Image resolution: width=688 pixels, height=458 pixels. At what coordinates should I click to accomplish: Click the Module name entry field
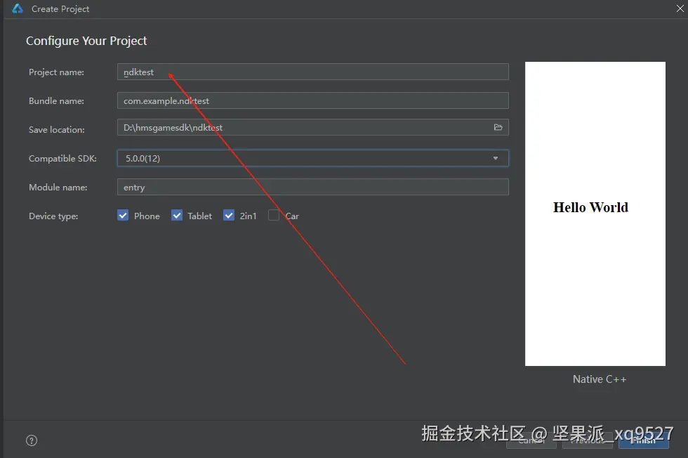point(313,187)
